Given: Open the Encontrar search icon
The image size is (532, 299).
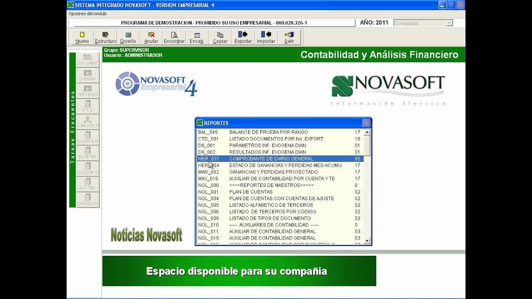Looking at the screenshot, I should click(174, 37).
